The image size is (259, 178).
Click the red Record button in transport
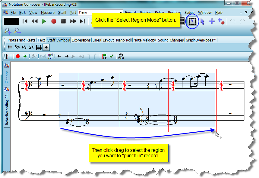point(54,21)
